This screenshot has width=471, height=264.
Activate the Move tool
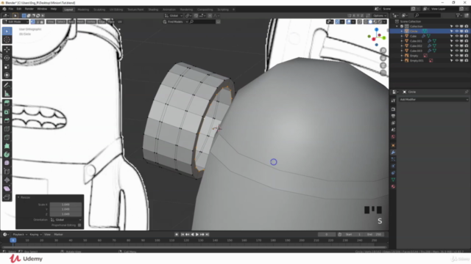point(7,50)
